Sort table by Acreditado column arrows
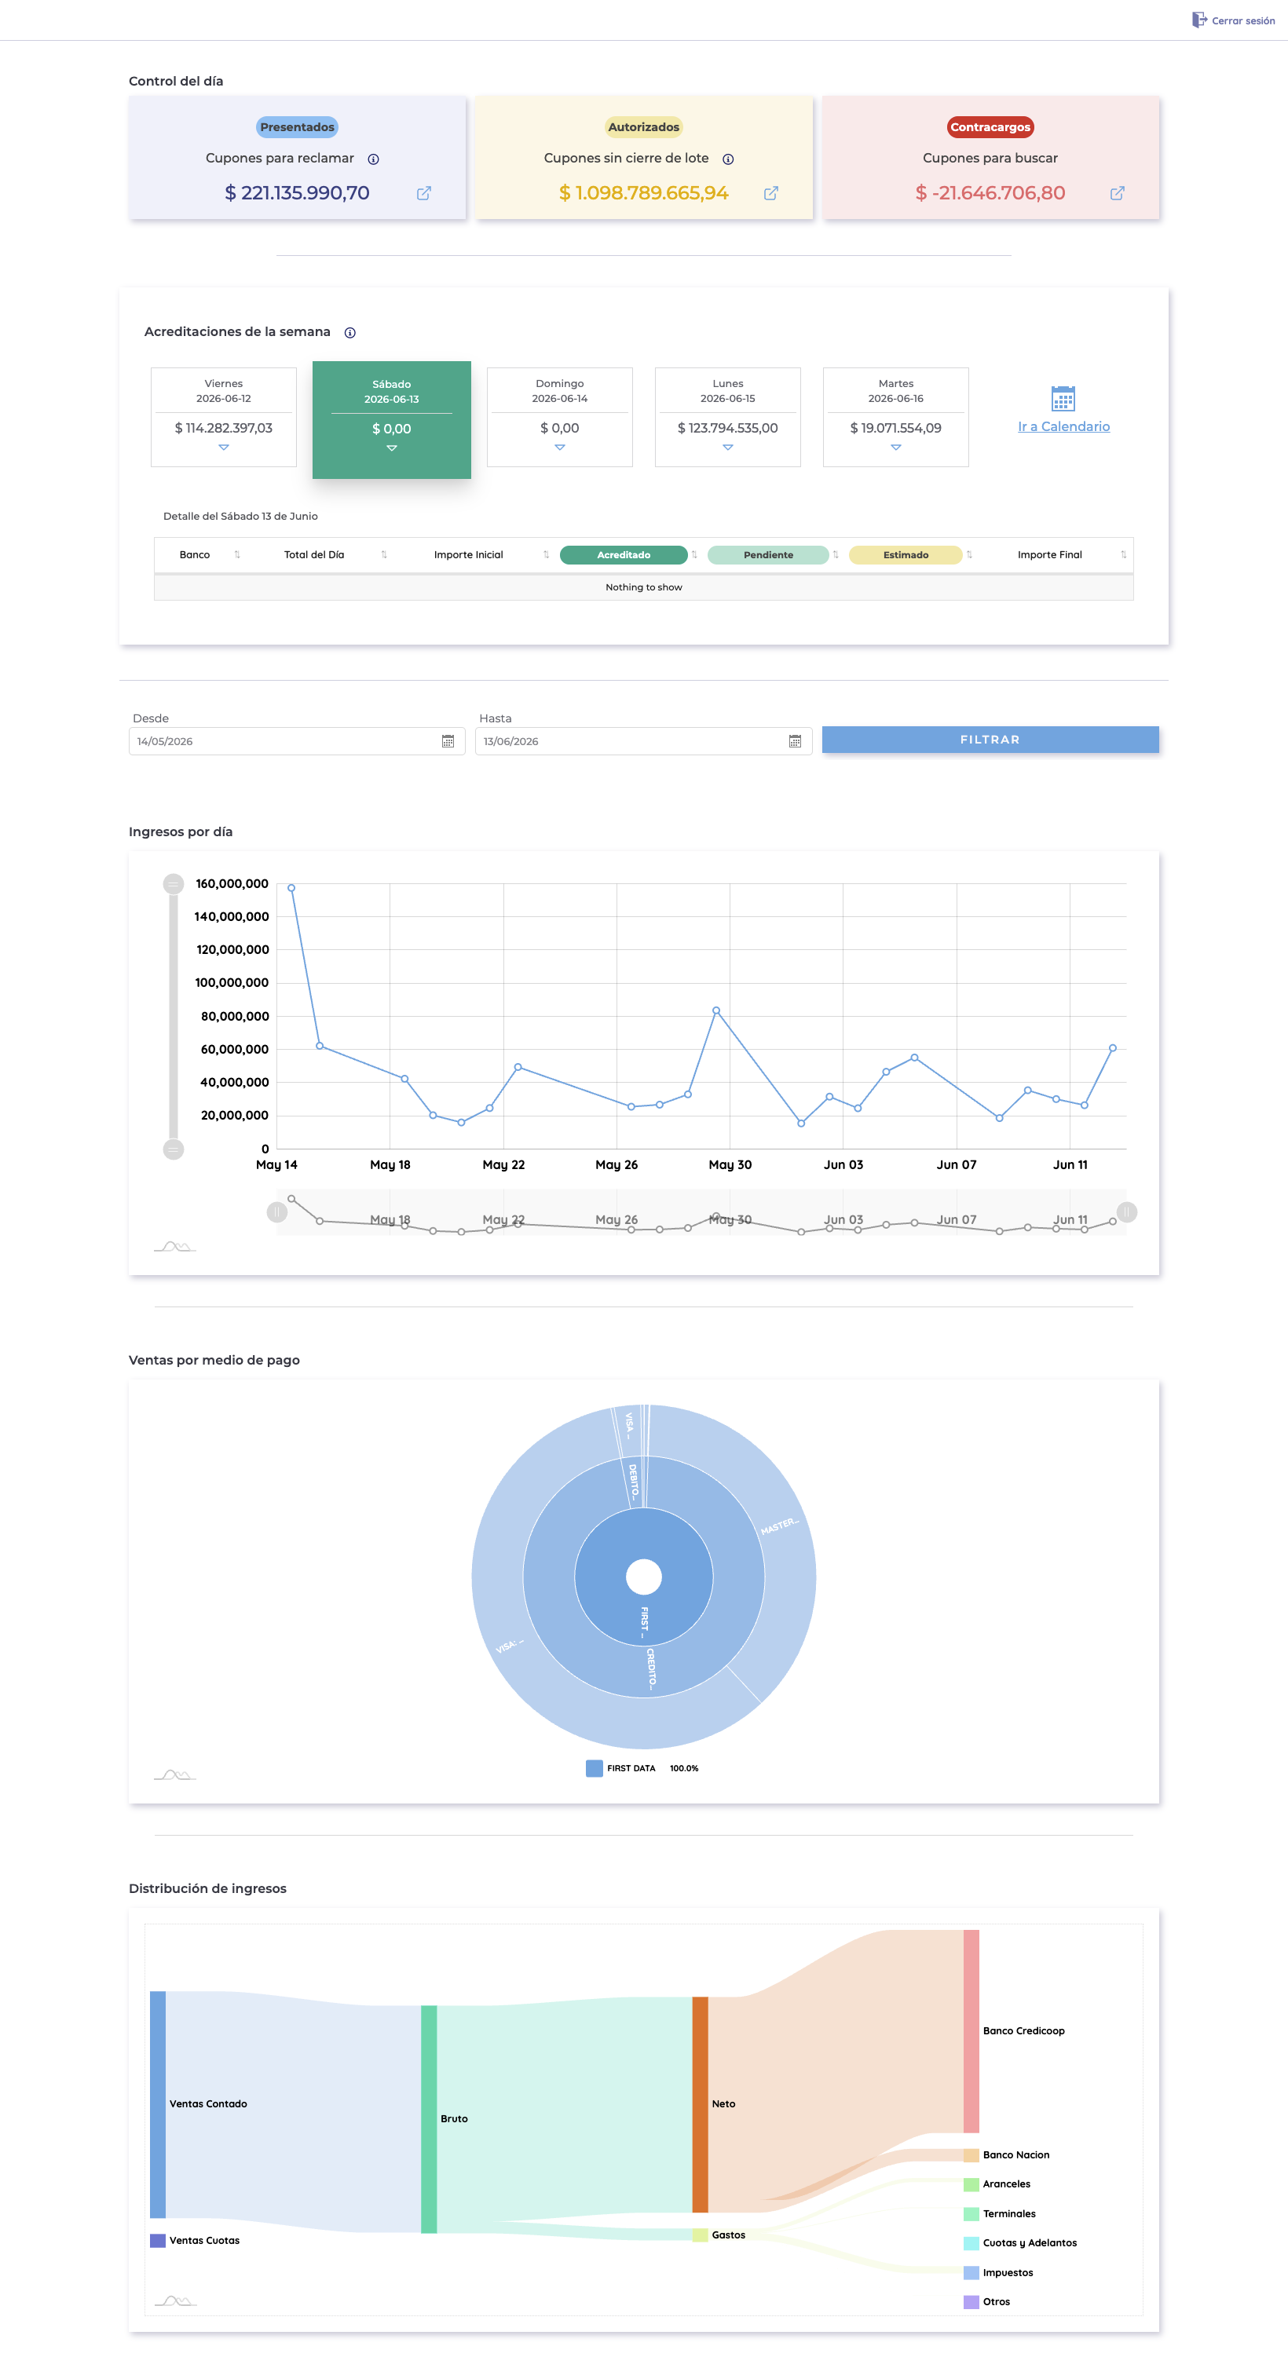This screenshot has height=2379, width=1288. (694, 555)
